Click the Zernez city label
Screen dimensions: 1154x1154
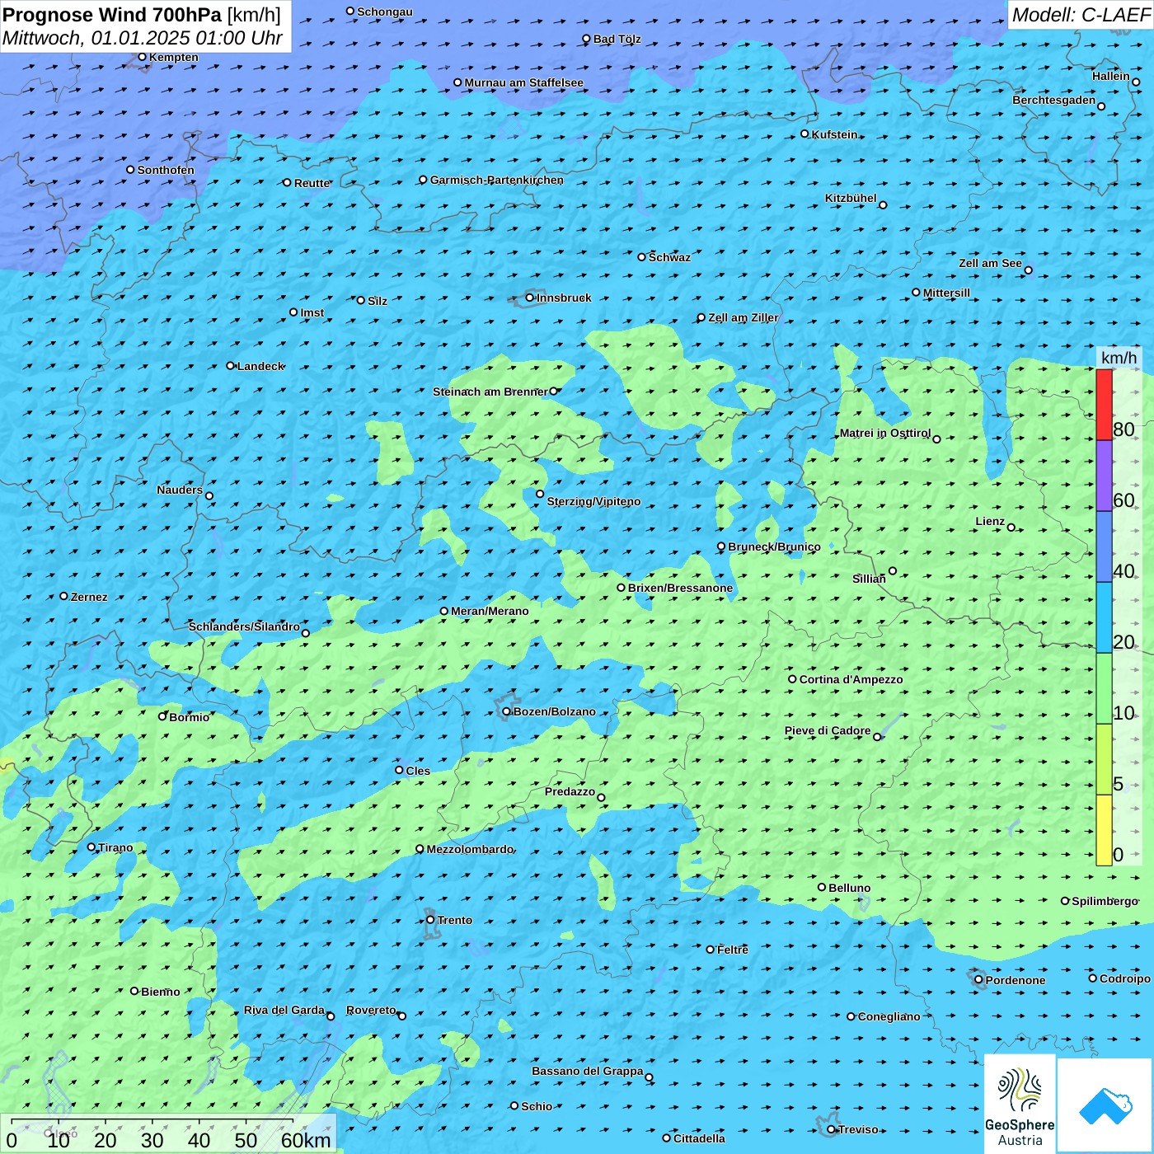pyautogui.click(x=89, y=597)
